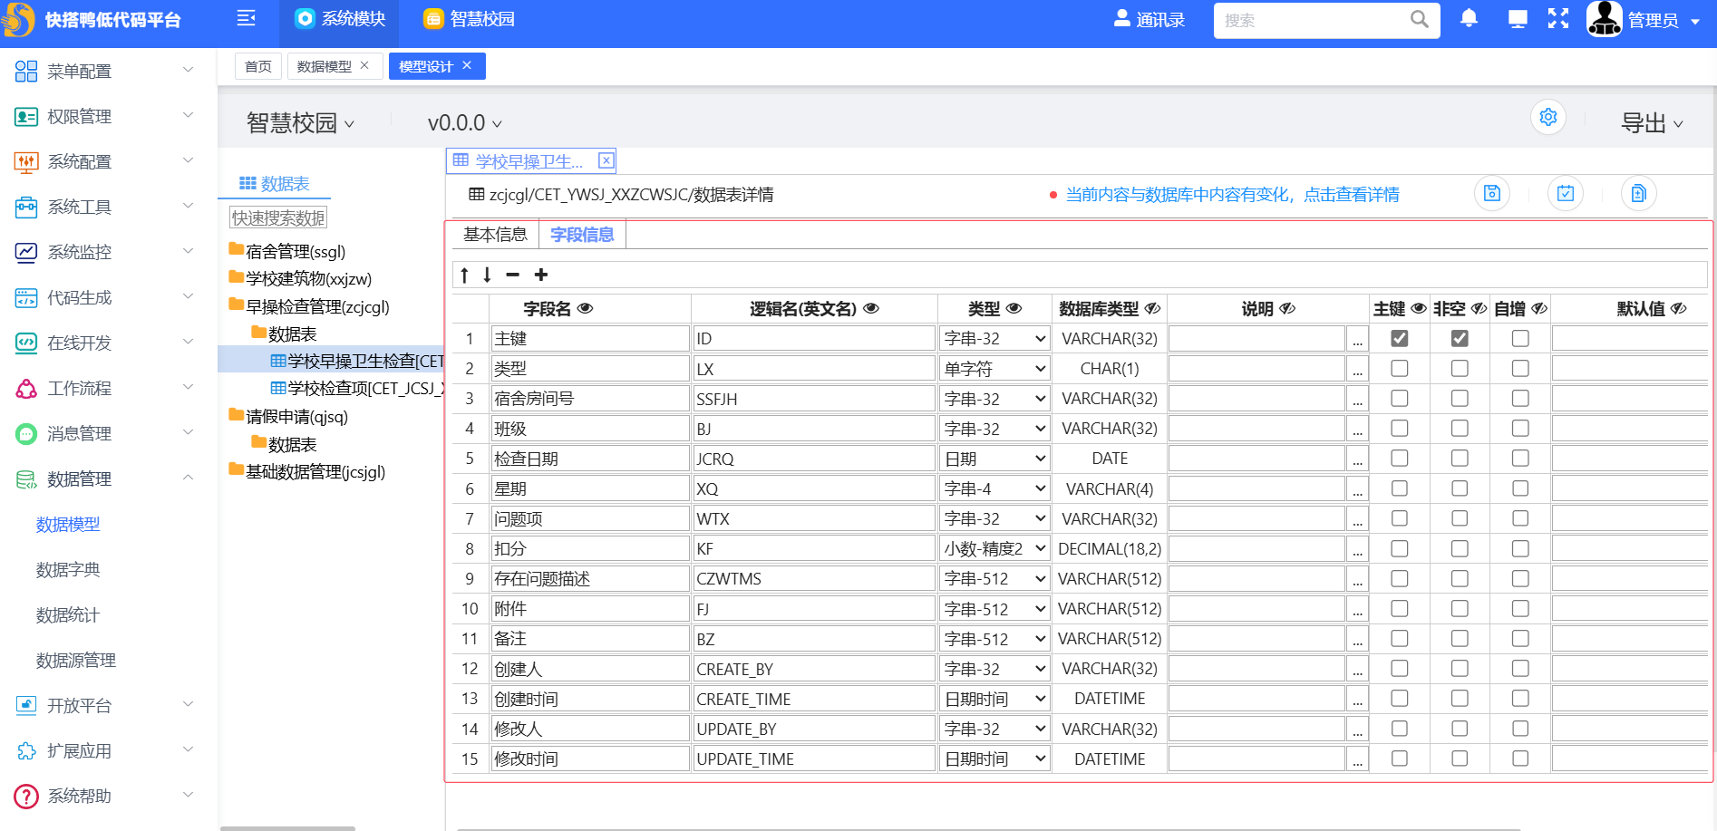
Task: Open the notifications bell
Action: [x=1469, y=18]
